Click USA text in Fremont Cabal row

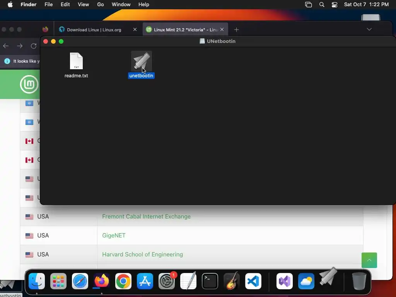point(43,217)
